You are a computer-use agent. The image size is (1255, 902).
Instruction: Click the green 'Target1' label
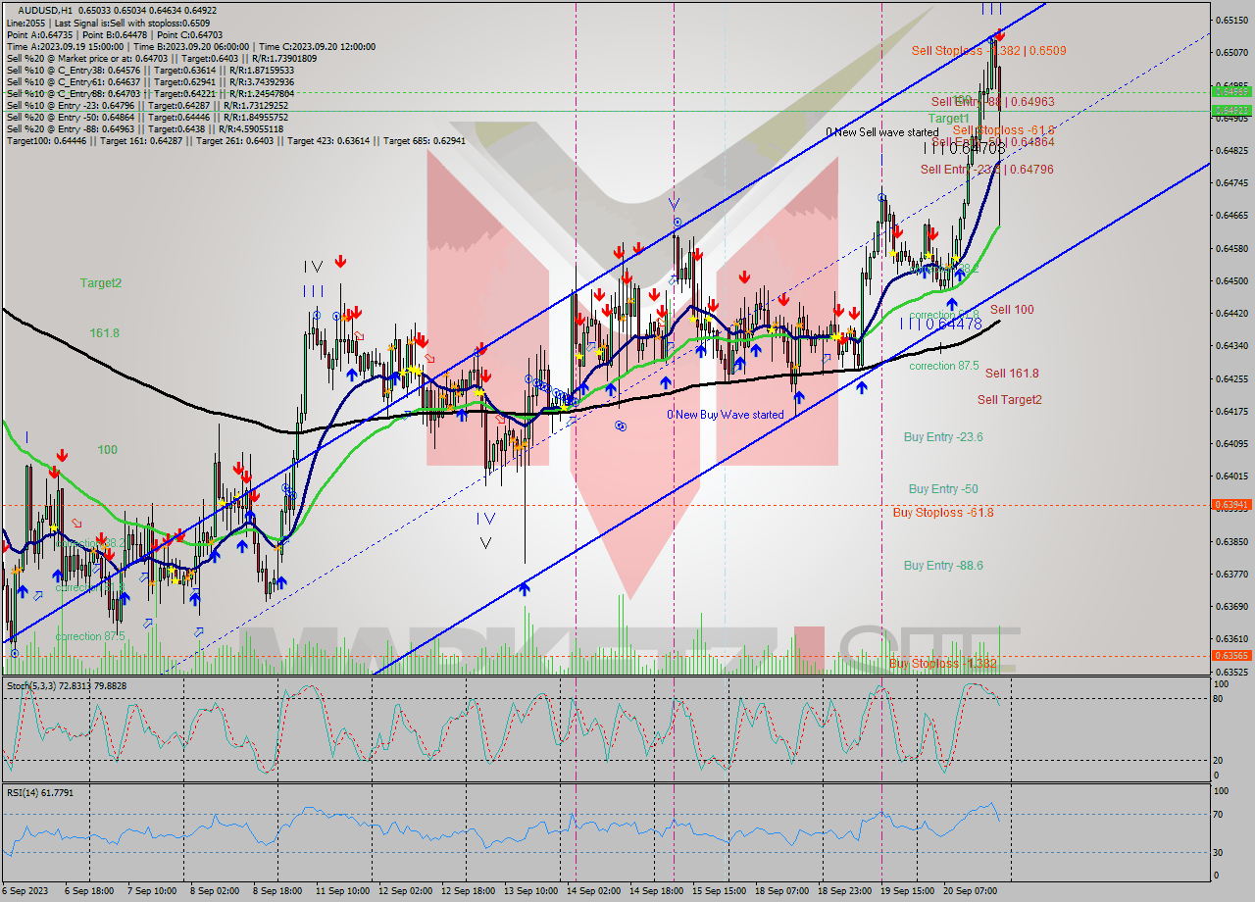[x=948, y=118]
